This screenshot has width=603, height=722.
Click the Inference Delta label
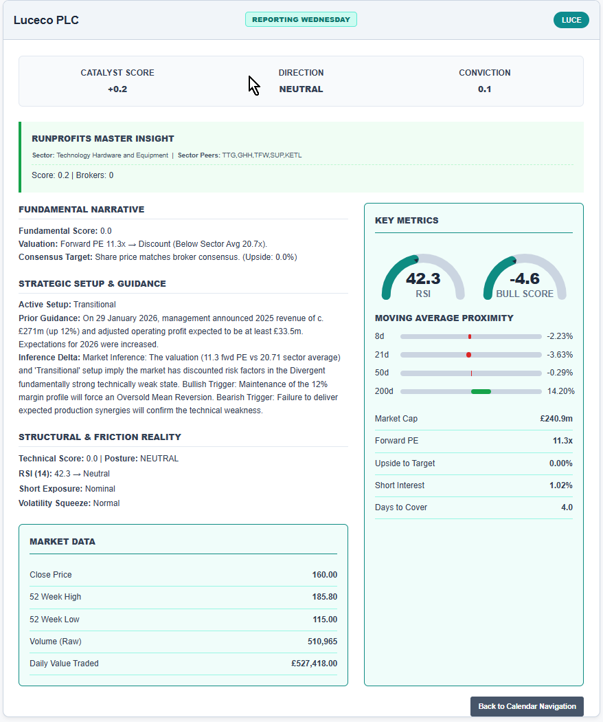click(49, 358)
